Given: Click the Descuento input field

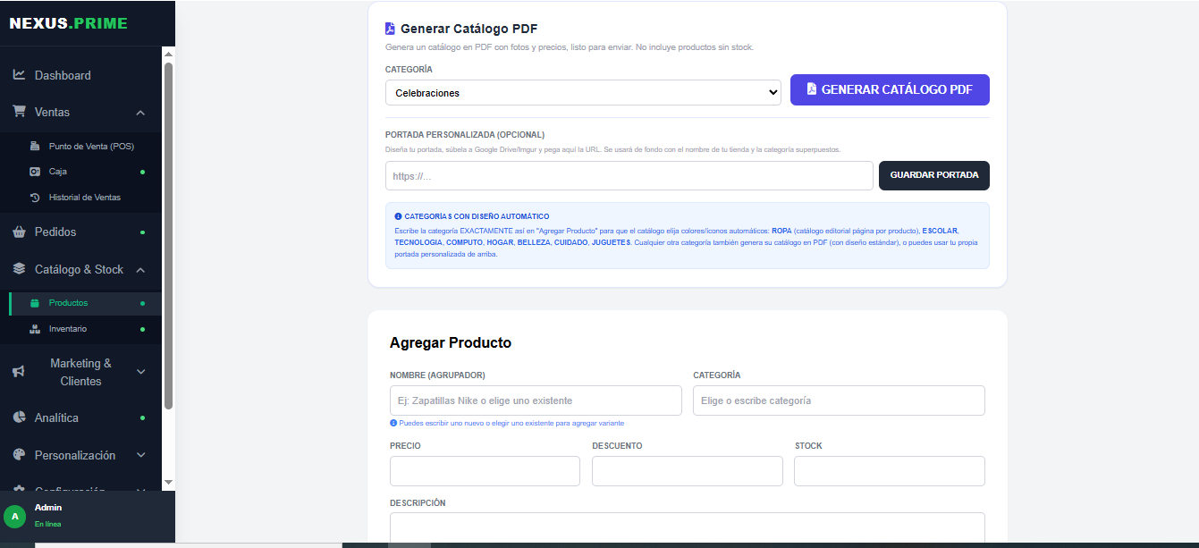Looking at the screenshot, I should click(688, 471).
